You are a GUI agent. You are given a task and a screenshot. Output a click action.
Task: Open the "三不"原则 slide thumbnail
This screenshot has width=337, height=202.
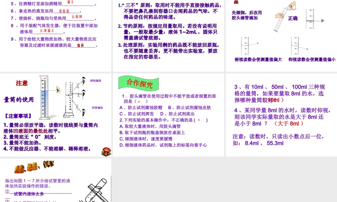click(x=168, y=36)
